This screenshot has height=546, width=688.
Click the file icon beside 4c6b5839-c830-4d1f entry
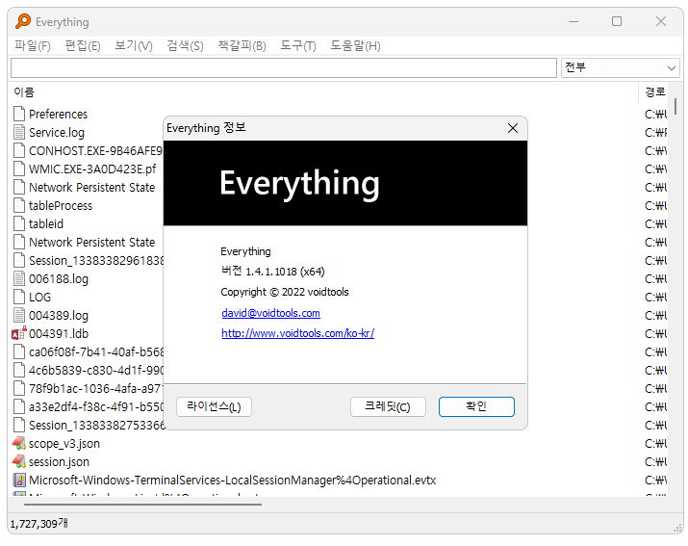click(19, 371)
